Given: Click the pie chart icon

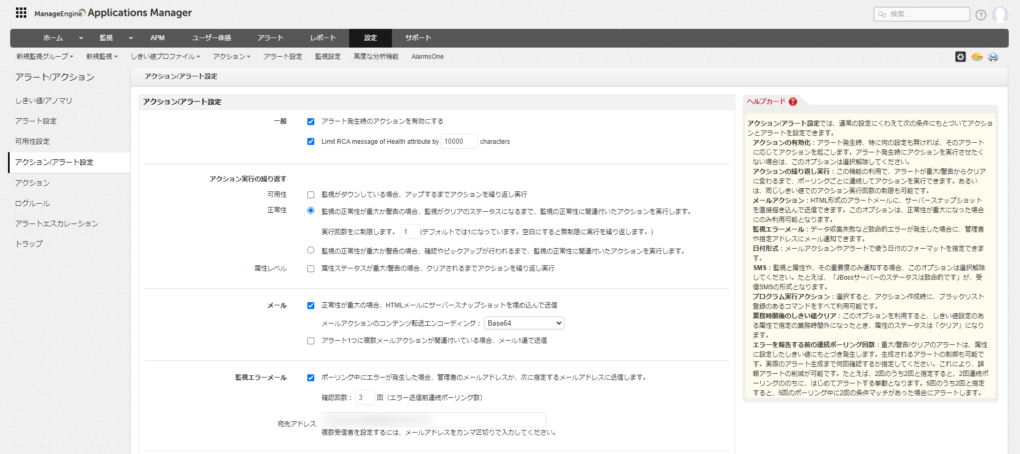Looking at the screenshot, I should [977, 57].
